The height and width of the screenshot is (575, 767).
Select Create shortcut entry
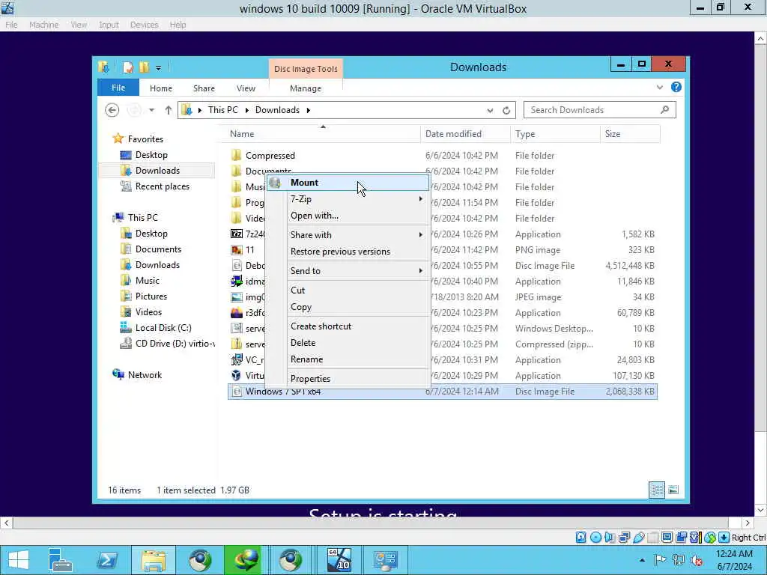[348, 326]
